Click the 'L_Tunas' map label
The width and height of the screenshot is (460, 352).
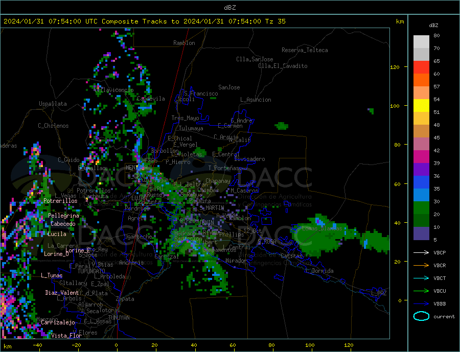pos(52,275)
